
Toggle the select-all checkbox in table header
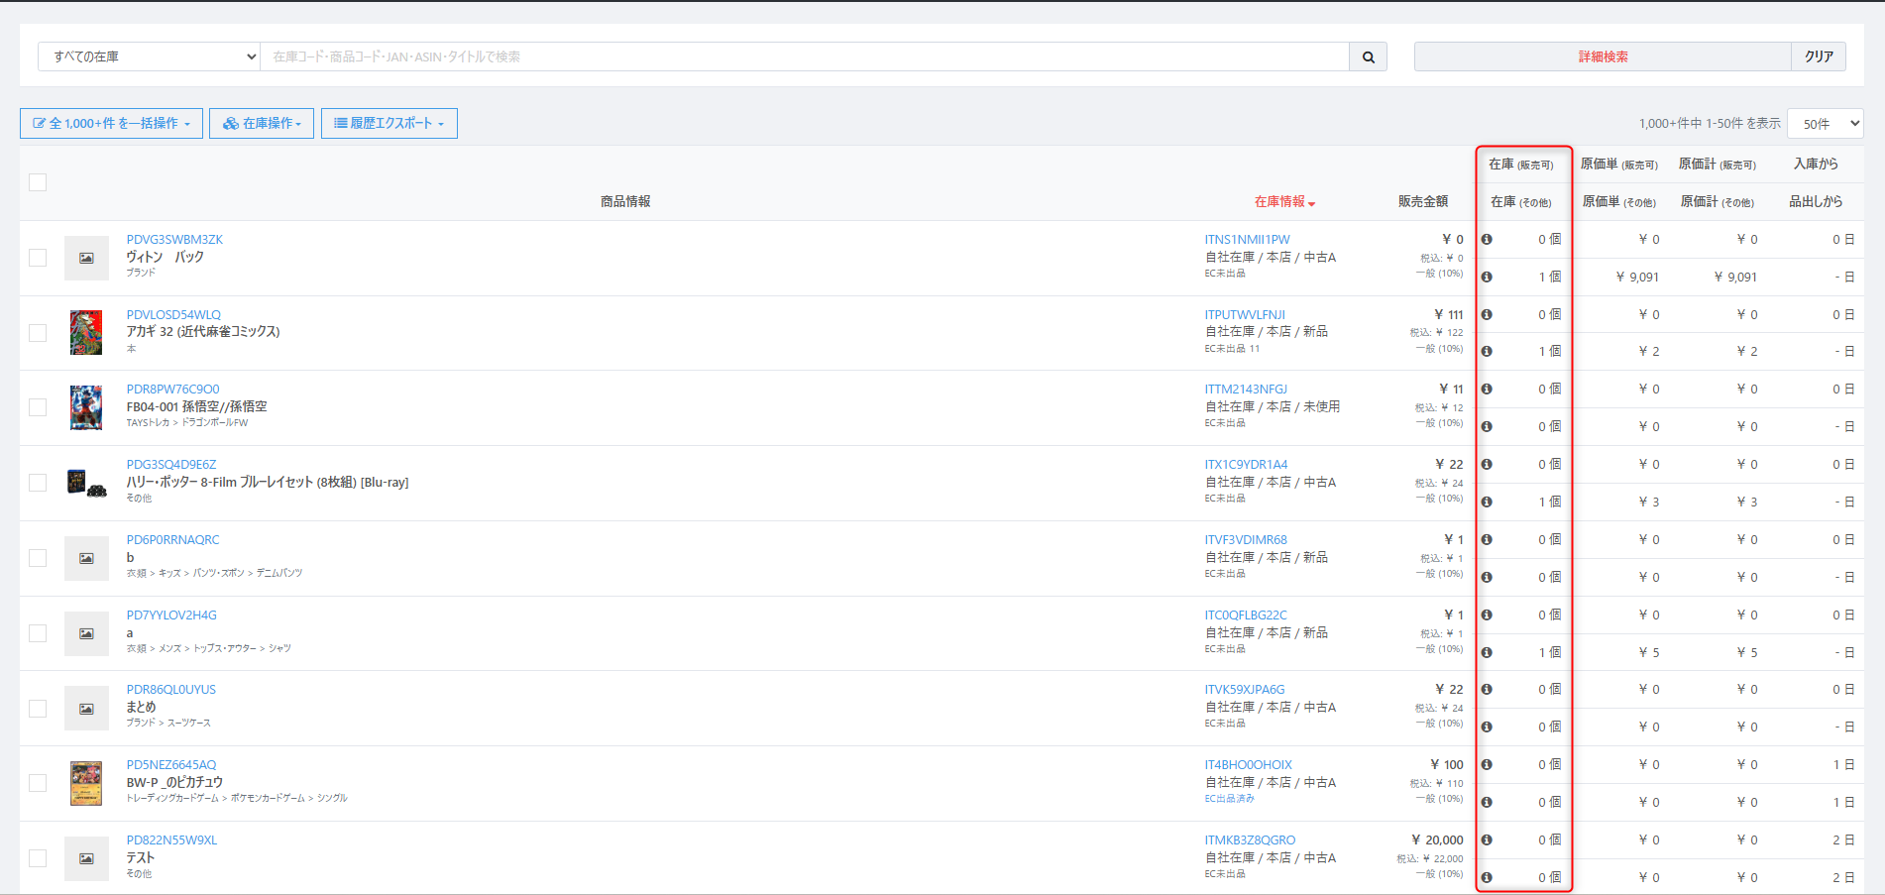coord(38,182)
